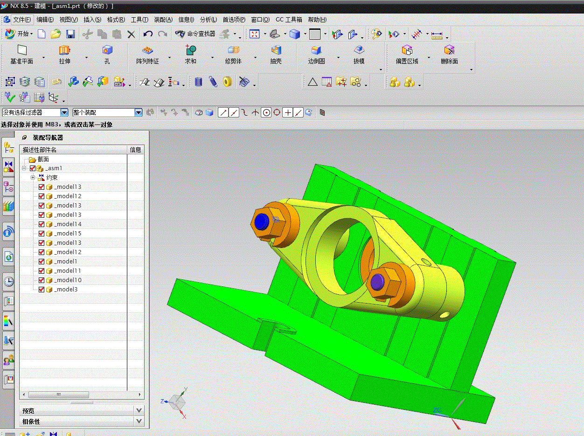Open the 装配(A) menu
The image size is (584, 436).
163,20
